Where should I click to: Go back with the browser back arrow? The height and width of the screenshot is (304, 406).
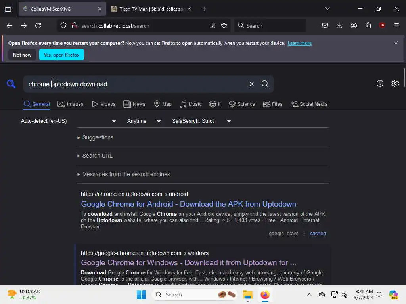[10, 26]
